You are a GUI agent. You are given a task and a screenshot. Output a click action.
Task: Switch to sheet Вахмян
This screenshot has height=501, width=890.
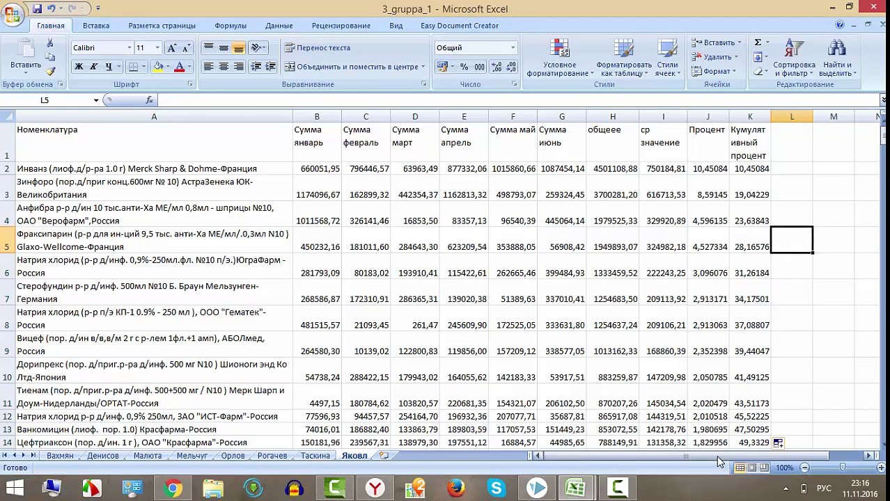coord(60,456)
